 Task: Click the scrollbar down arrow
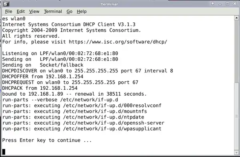tap(236, 153)
